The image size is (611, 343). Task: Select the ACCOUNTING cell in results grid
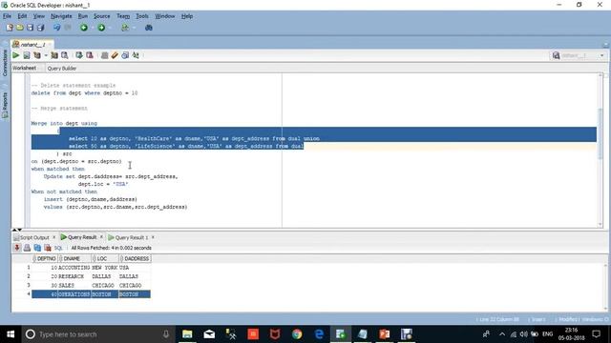pyautogui.click(x=74, y=268)
